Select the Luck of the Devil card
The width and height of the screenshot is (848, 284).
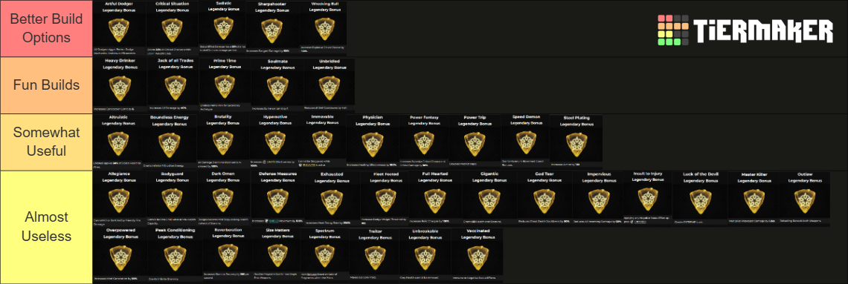[x=700, y=199]
